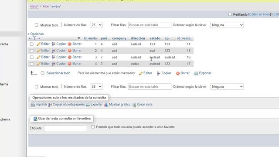Click the red Borrar icon in row 3
This screenshot has height=157, width=279.
tap(70, 57)
